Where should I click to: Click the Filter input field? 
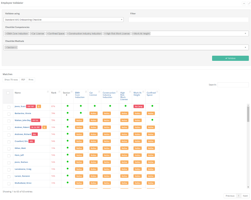[x=189, y=20]
